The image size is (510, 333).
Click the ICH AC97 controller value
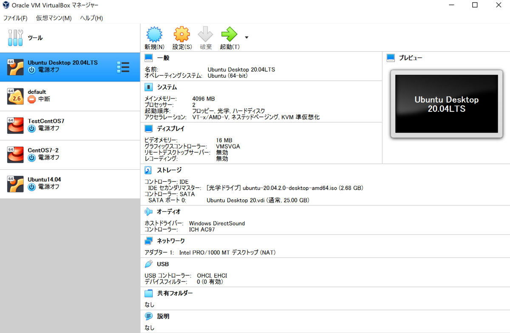point(202,229)
